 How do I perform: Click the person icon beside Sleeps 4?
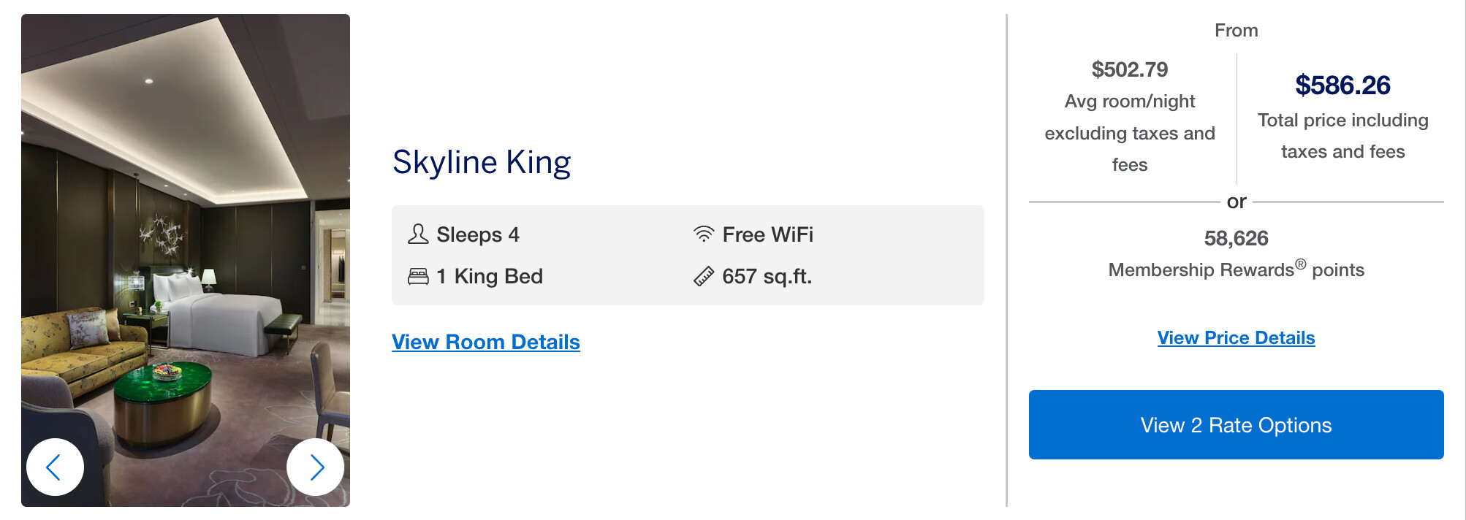(418, 234)
